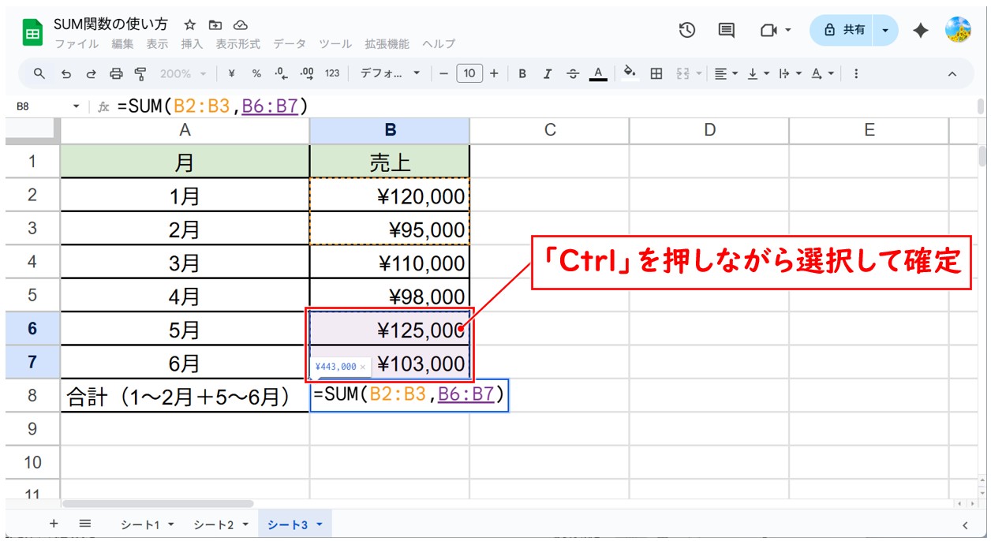Open the comments panel icon
Viewport: 991px width, 541px height.
pos(726,30)
